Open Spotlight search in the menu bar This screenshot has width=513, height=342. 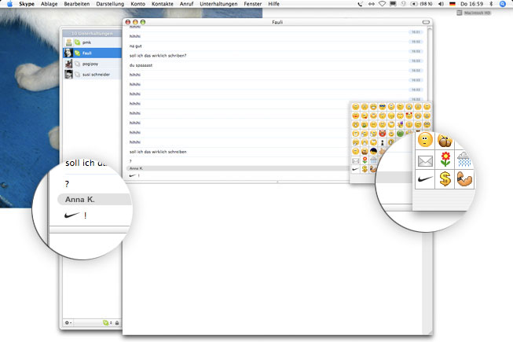[503, 4]
